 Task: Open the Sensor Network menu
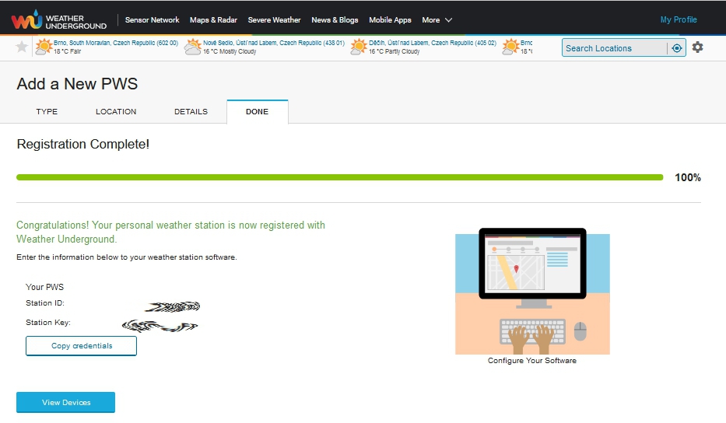(x=152, y=20)
